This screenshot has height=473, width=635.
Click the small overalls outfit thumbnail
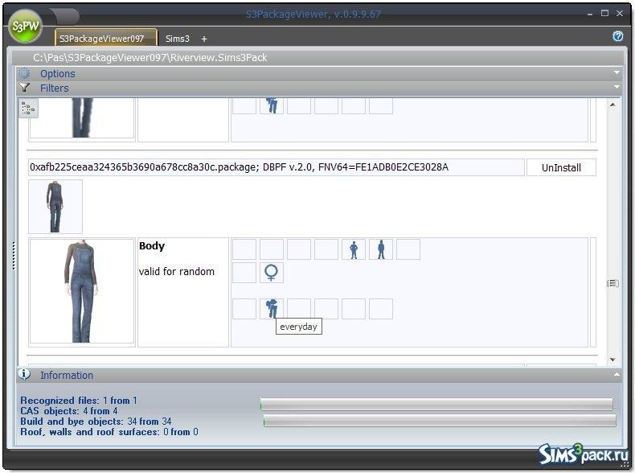click(x=55, y=207)
